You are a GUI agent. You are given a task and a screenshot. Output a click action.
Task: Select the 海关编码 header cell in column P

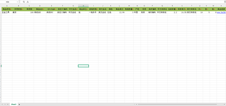[152, 9]
